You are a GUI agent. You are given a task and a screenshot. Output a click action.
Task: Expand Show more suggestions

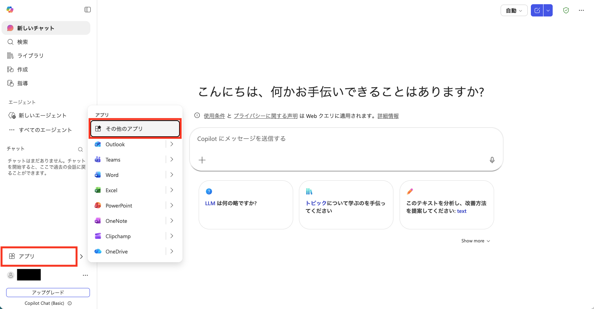point(475,241)
